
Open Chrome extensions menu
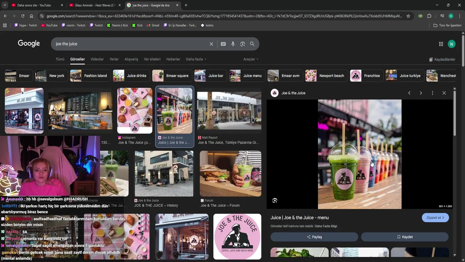click(x=429, y=16)
